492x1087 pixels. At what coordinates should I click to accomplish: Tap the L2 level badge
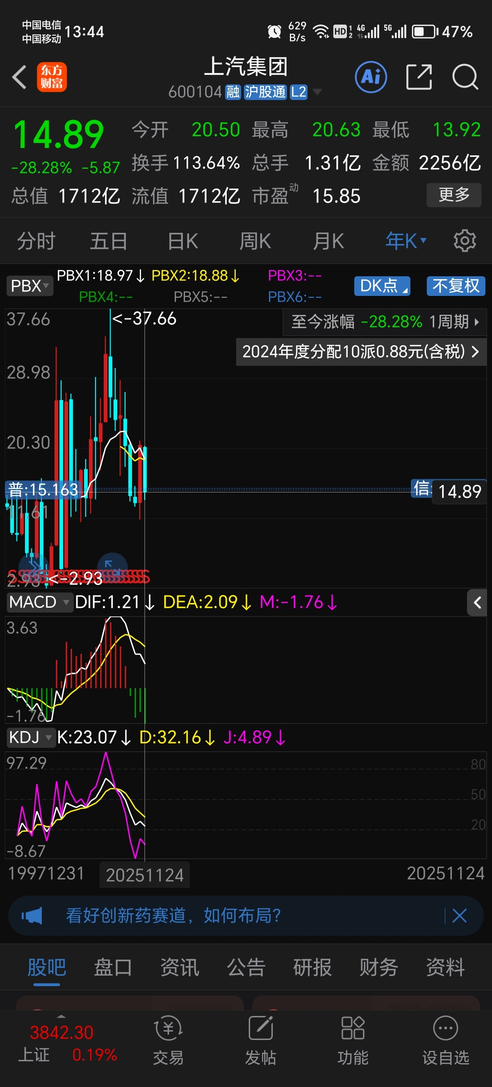tap(298, 91)
